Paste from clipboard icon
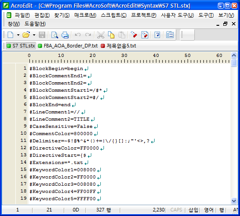Image resolution: width=240 pixels, height=216 pixels. 122,35
